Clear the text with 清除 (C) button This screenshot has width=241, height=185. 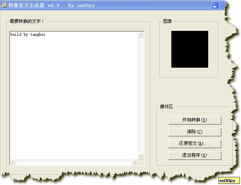(x=195, y=132)
